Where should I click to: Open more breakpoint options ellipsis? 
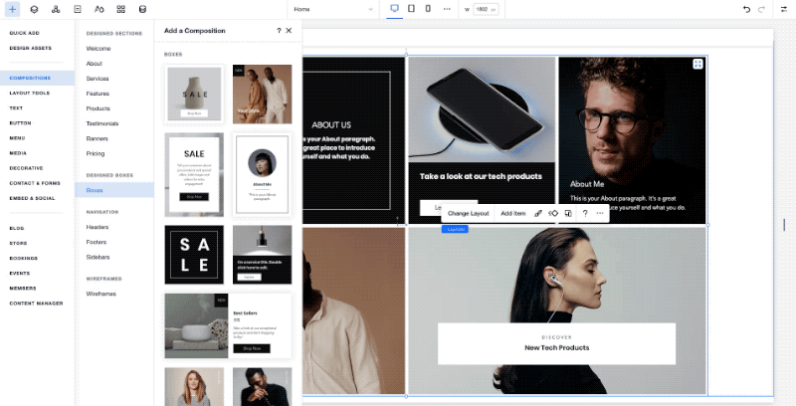(x=447, y=9)
